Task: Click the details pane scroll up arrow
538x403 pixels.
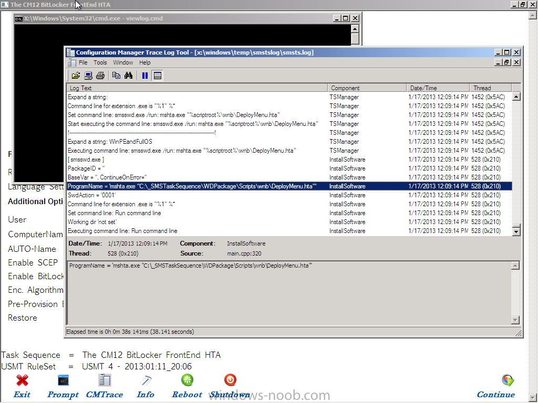Action: pos(515,266)
